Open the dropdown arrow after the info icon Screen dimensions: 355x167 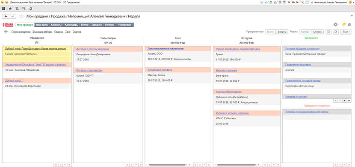353,2
